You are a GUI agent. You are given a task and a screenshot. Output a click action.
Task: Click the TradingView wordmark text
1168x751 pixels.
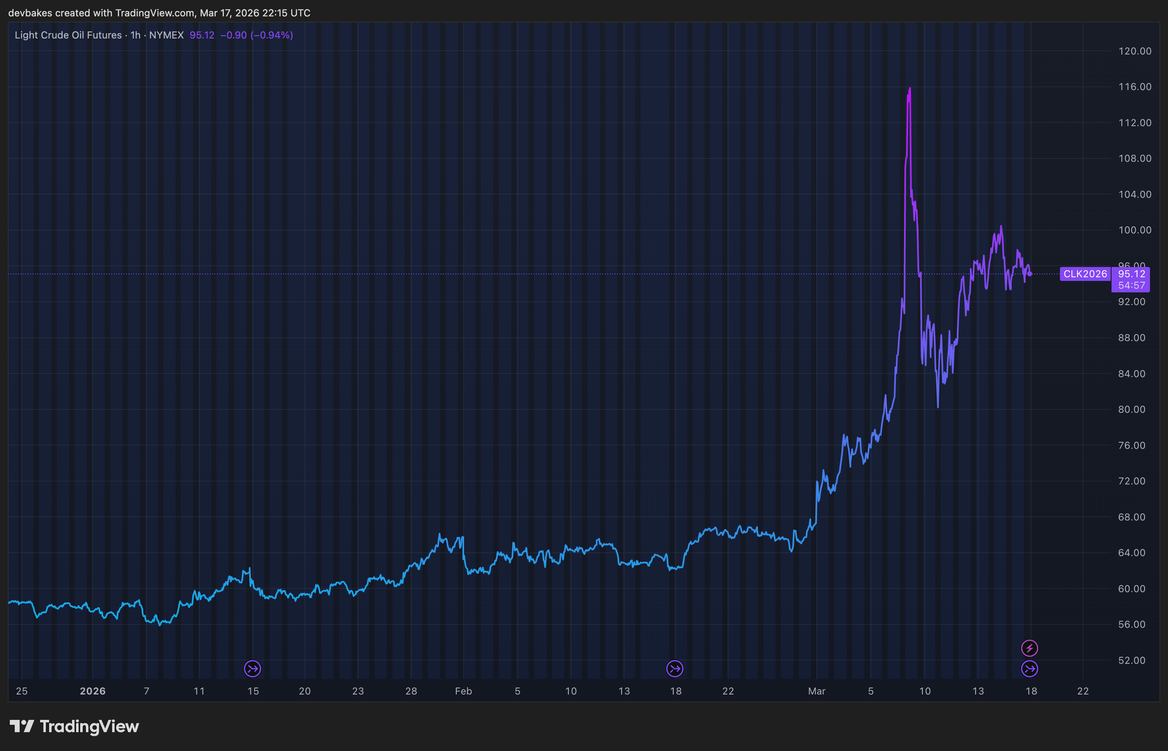(89, 726)
